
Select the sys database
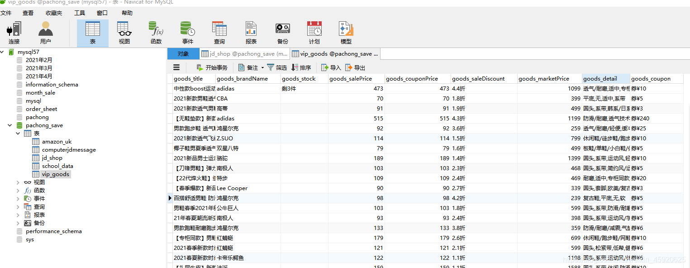coord(29,239)
